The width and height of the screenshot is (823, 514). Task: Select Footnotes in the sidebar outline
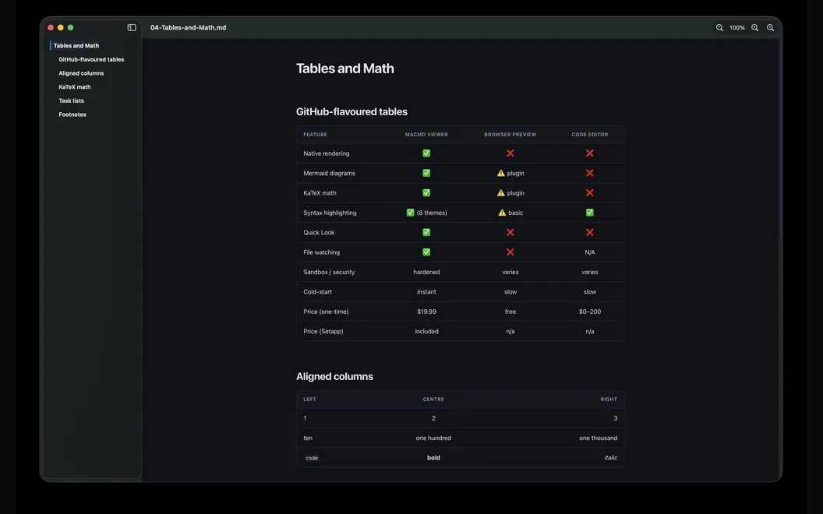click(x=72, y=114)
